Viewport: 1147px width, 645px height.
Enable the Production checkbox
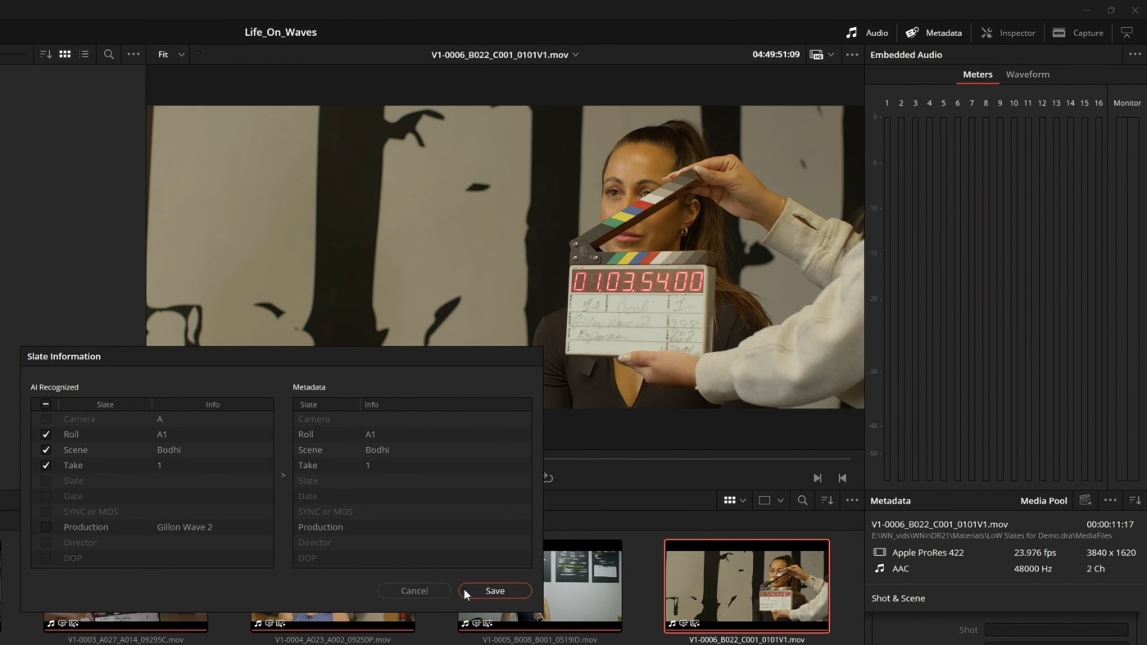coord(46,527)
